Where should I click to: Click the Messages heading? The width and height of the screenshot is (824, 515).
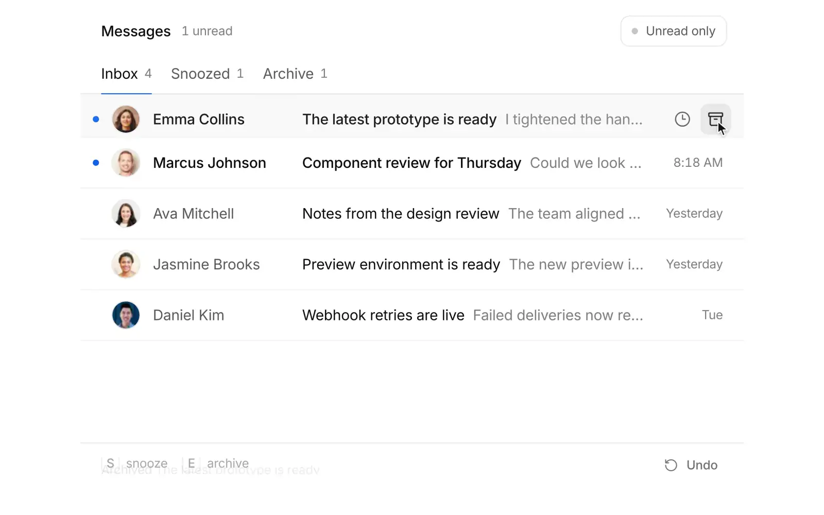pyautogui.click(x=136, y=31)
